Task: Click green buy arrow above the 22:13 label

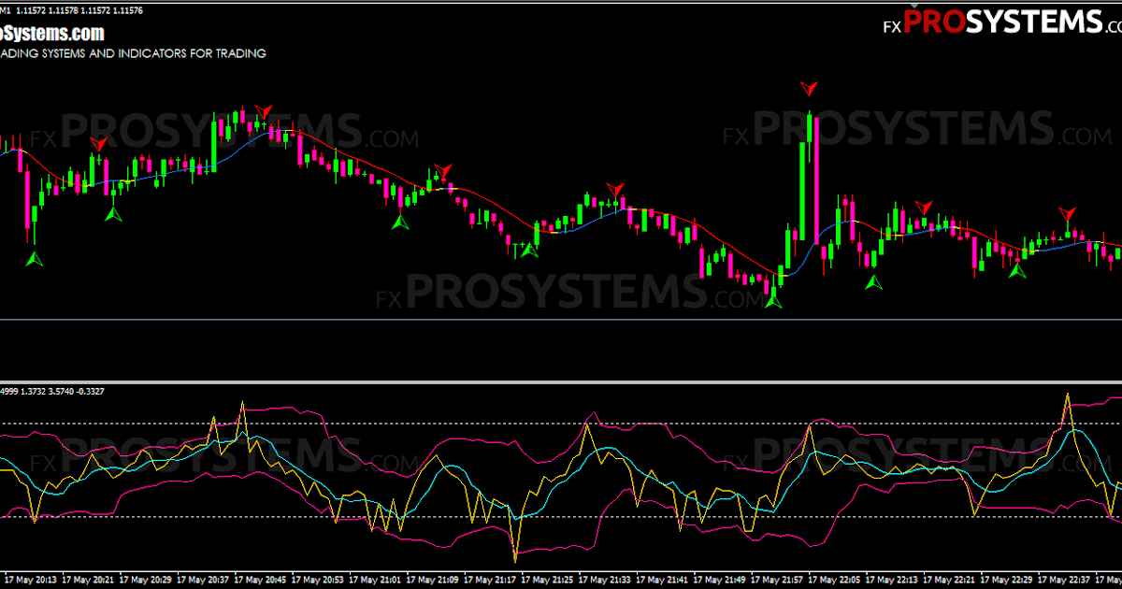Action: point(873,282)
